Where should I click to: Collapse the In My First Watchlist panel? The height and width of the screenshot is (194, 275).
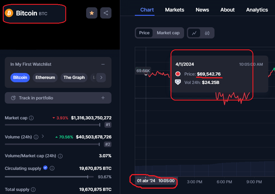click(x=103, y=64)
